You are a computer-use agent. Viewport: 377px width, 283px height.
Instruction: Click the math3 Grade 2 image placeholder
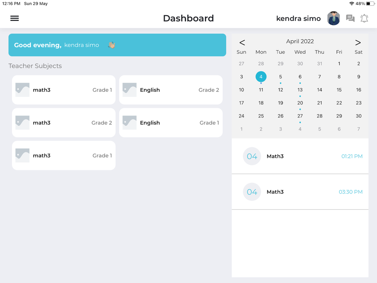coord(22,123)
